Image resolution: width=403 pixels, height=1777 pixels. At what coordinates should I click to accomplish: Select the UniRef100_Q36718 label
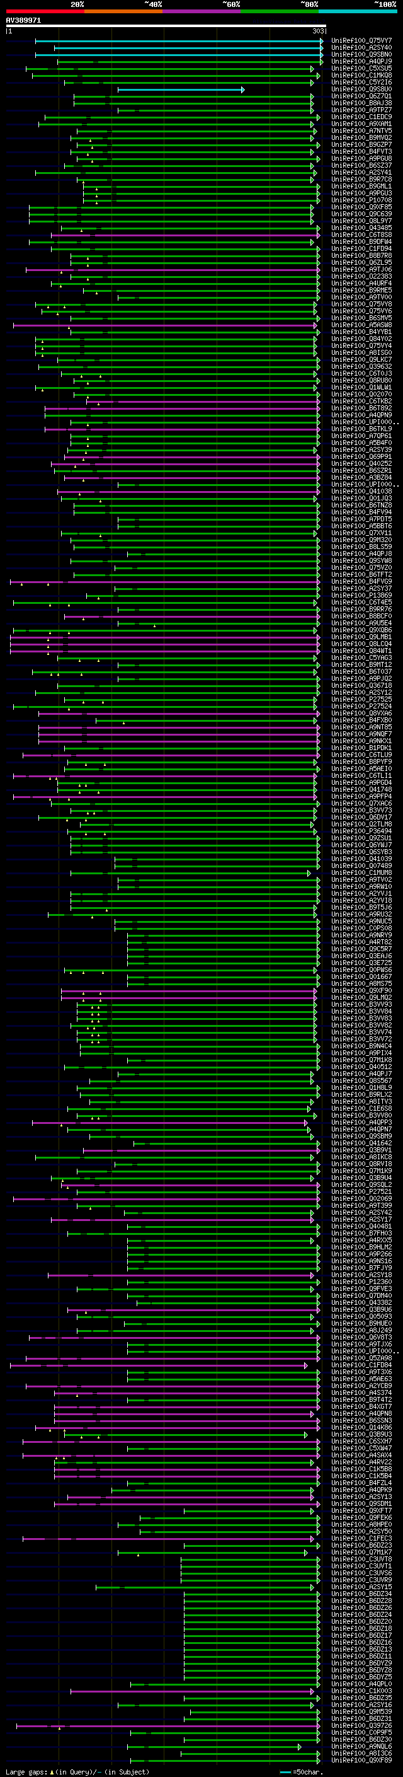[x=361, y=685]
